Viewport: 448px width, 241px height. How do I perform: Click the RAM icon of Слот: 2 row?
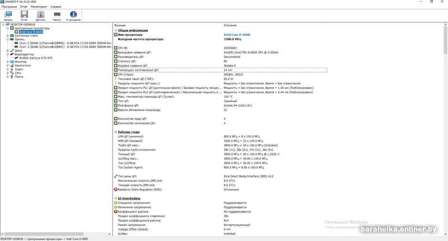[16, 43]
